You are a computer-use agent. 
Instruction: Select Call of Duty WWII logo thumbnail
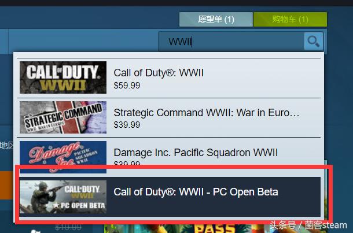pos(63,77)
